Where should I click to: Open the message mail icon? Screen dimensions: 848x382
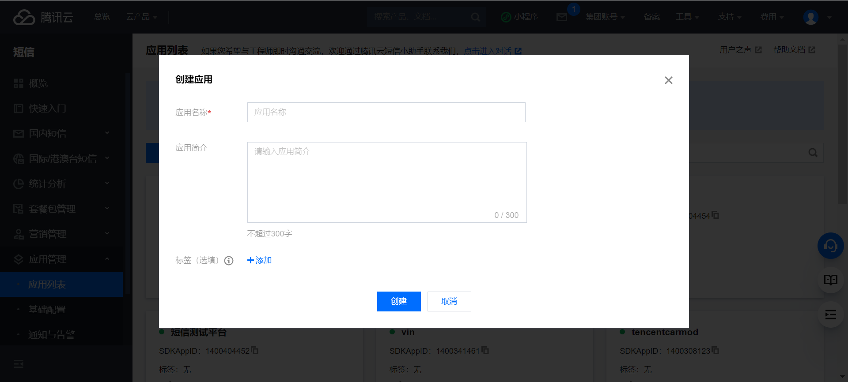click(562, 17)
